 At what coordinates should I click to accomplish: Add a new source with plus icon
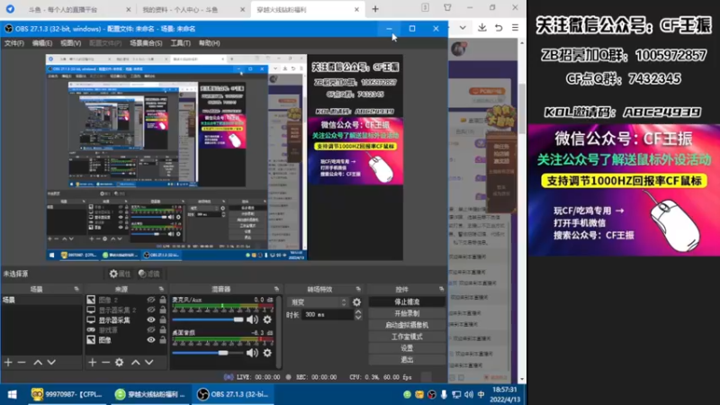coord(93,363)
